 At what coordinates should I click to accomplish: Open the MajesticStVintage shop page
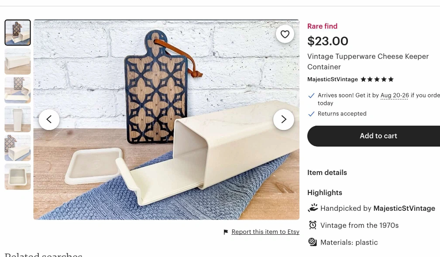point(333,79)
